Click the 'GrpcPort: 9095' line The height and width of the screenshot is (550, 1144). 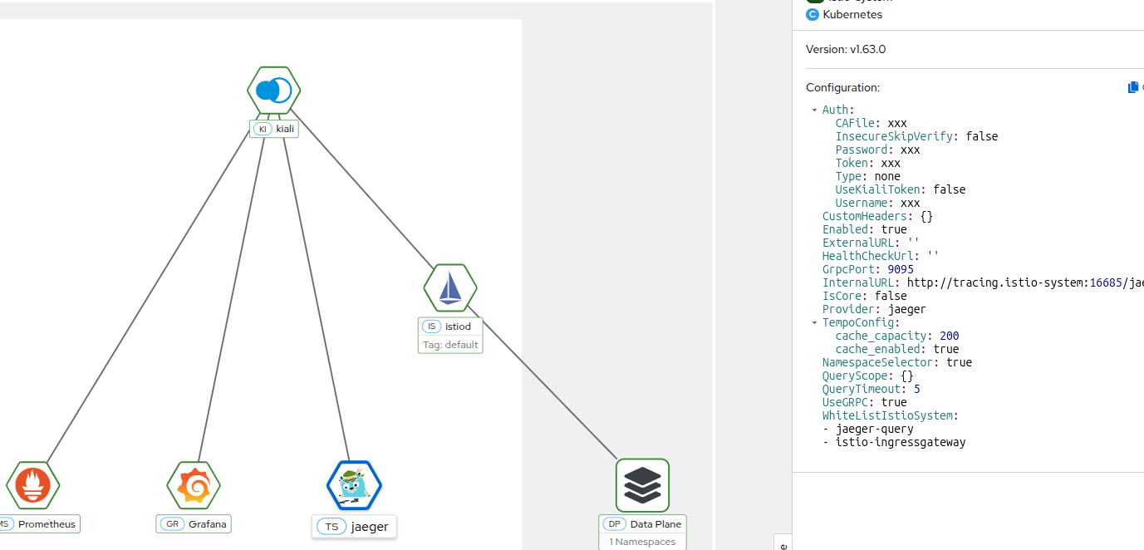pos(868,269)
